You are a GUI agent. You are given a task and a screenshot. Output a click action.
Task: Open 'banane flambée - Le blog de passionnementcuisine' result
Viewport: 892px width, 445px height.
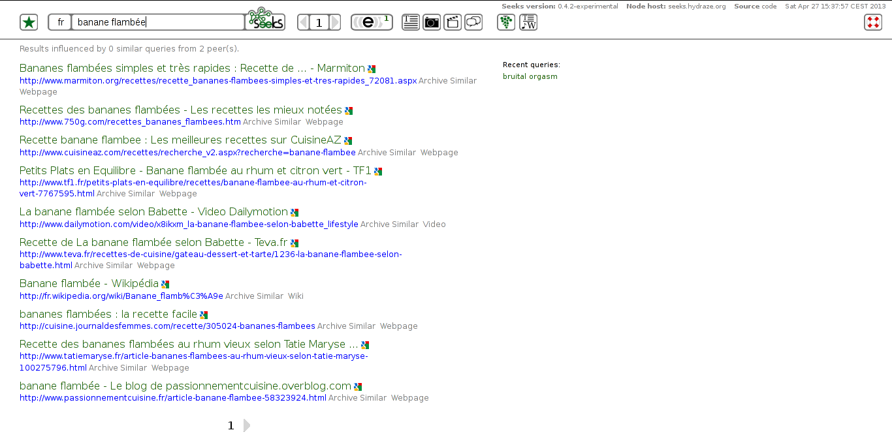point(185,386)
